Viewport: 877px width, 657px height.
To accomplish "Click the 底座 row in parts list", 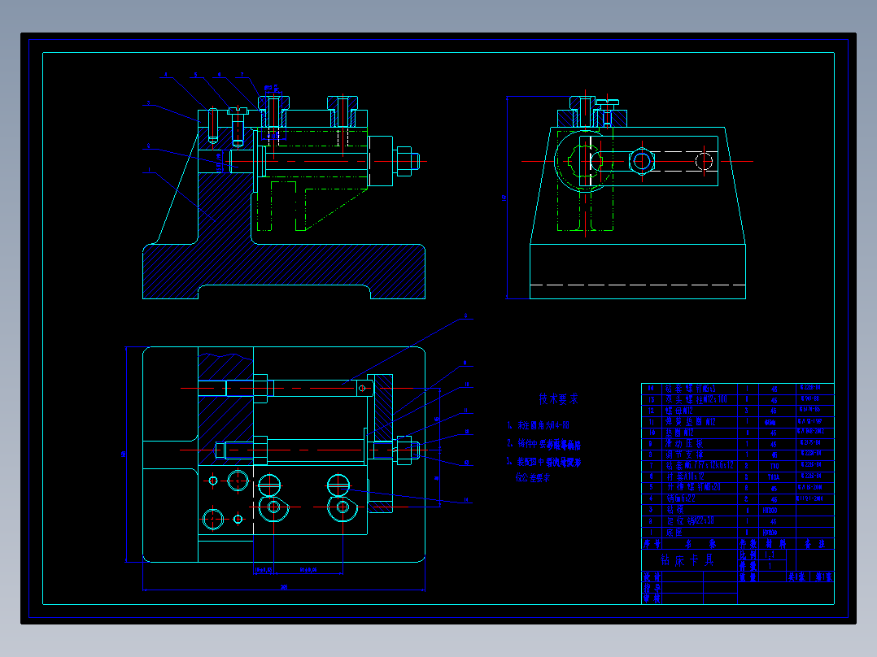I will (737, 533).
